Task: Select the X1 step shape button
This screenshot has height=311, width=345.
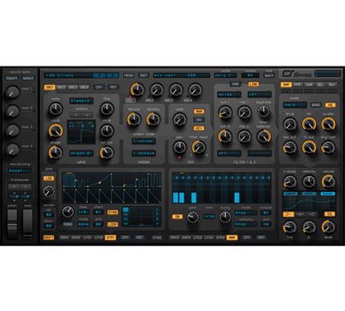Action: 125,210
